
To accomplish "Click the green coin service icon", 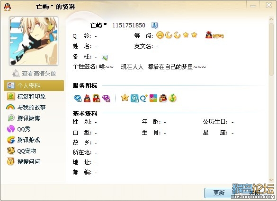I will (x=172, y=98).
